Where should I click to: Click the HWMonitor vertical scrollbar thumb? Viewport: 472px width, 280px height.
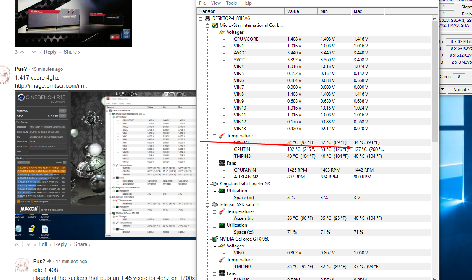click(435, 82)
